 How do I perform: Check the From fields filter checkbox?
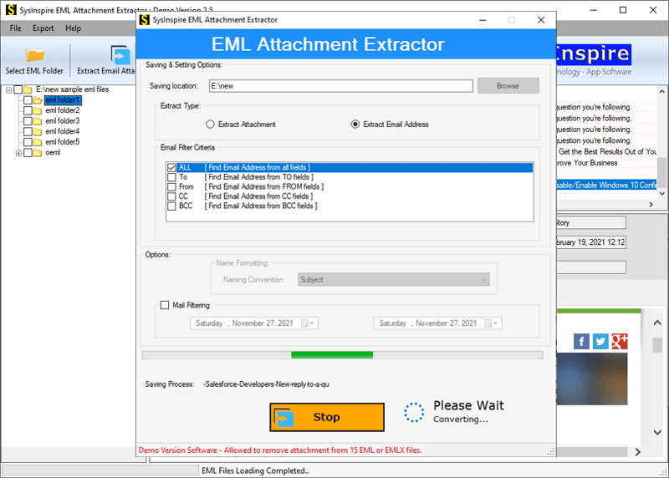[171, 186]
